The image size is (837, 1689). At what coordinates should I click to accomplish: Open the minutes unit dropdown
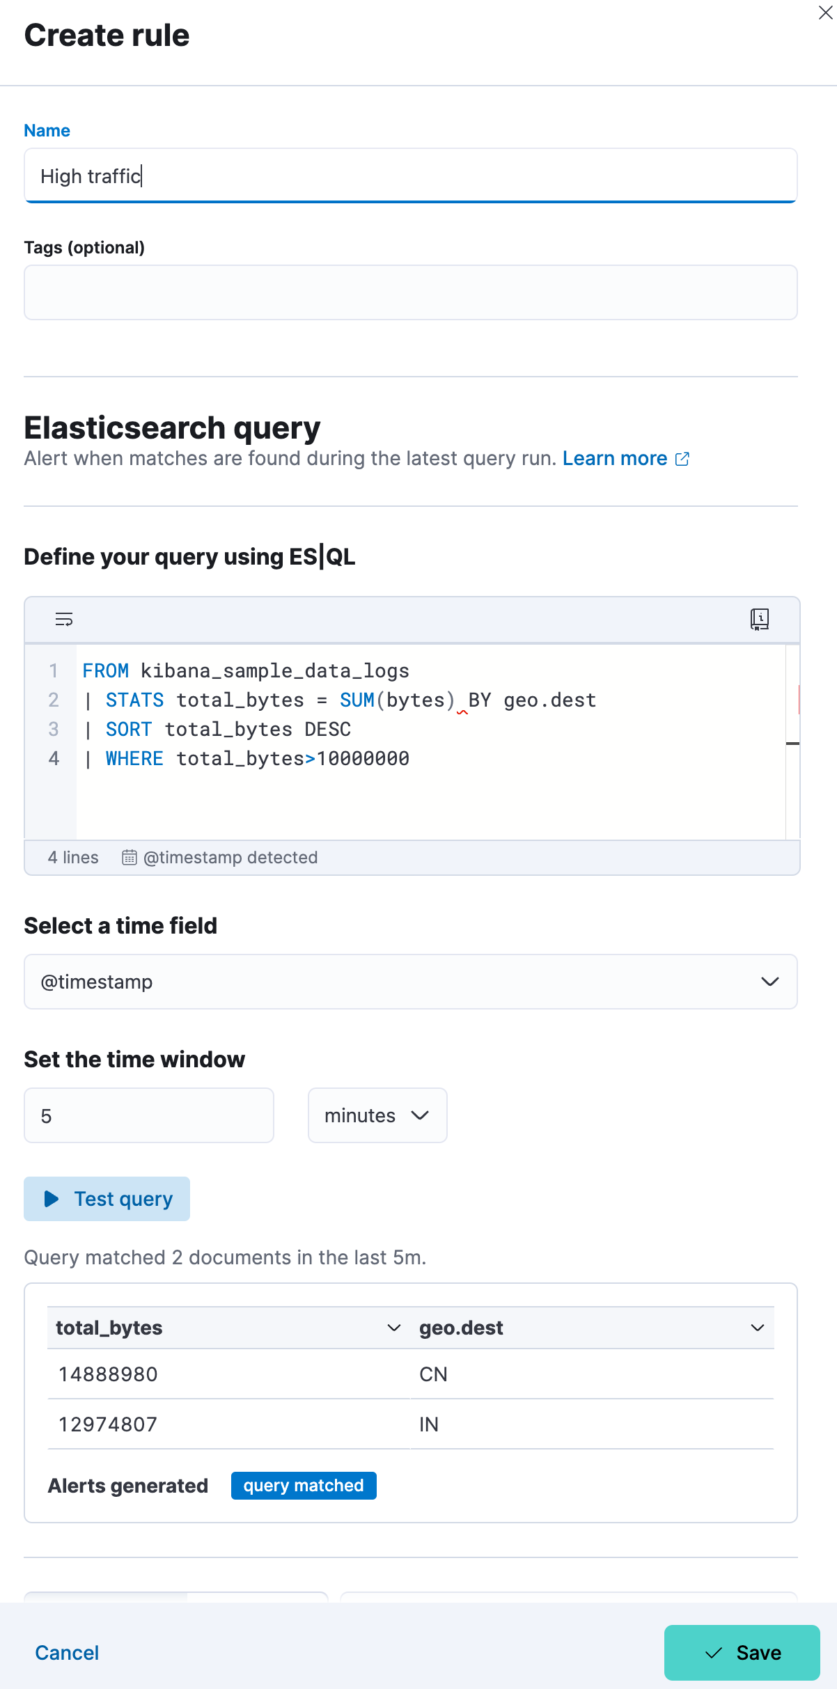[377, 1115]
